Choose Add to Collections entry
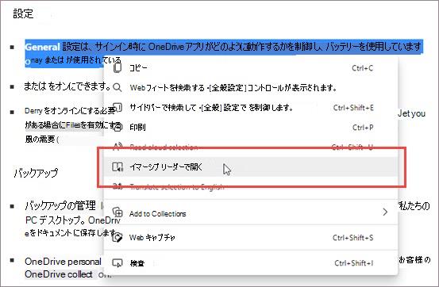Image resolution: width=439 pixels, height=287 pixels. (251, 213)
